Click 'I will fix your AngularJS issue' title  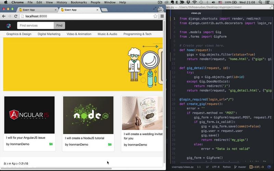click(26, 138)
